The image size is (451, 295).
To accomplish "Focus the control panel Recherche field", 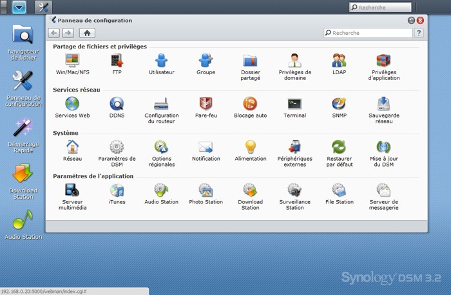I will [x=368, y=33].
